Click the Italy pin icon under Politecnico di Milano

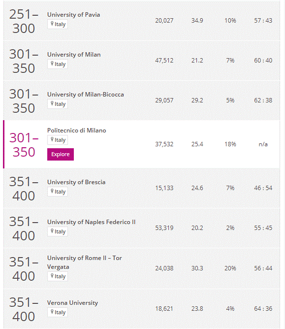click(x=52, y=139)
